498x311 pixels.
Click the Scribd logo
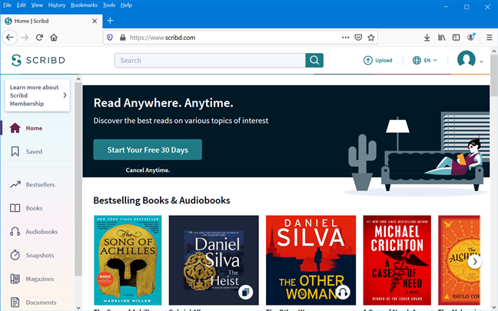click(x=38, y=60)
